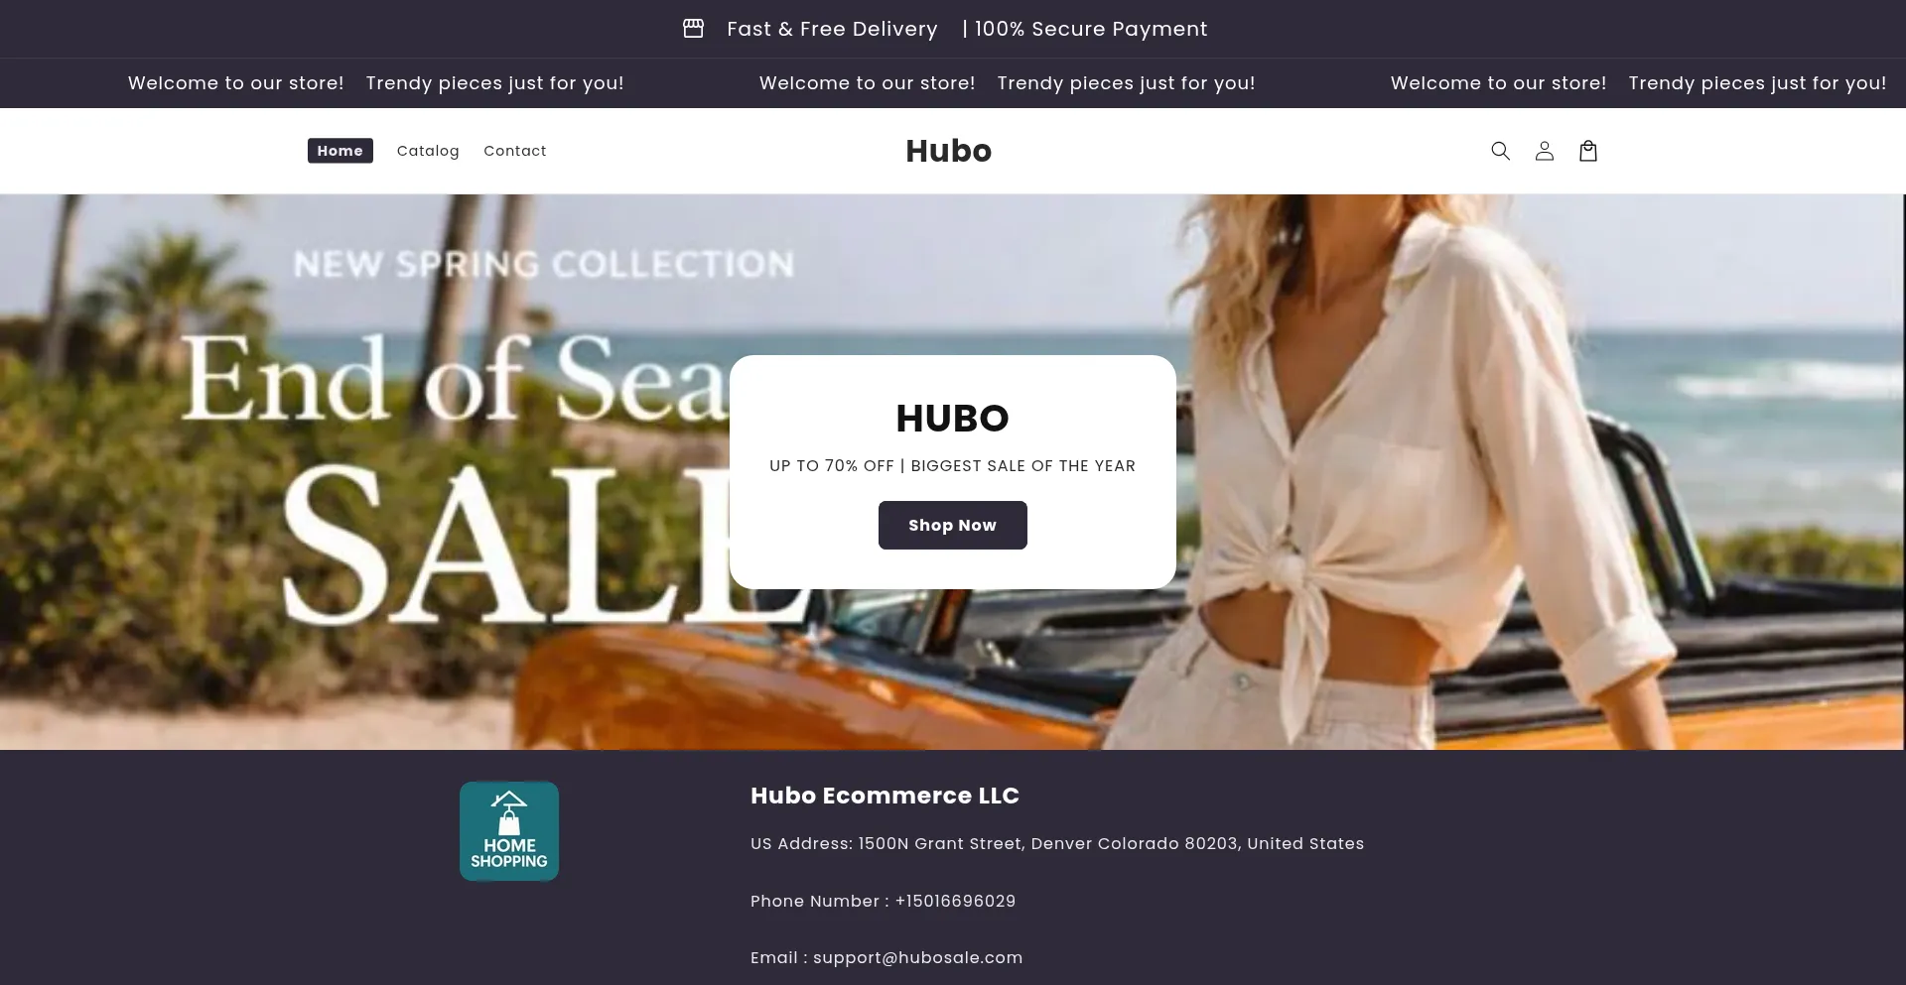Click the Hubo Ecommerce LLC heading
Image resolution: width=1906 pixels, height=985 pixels.
pos(884,795)
